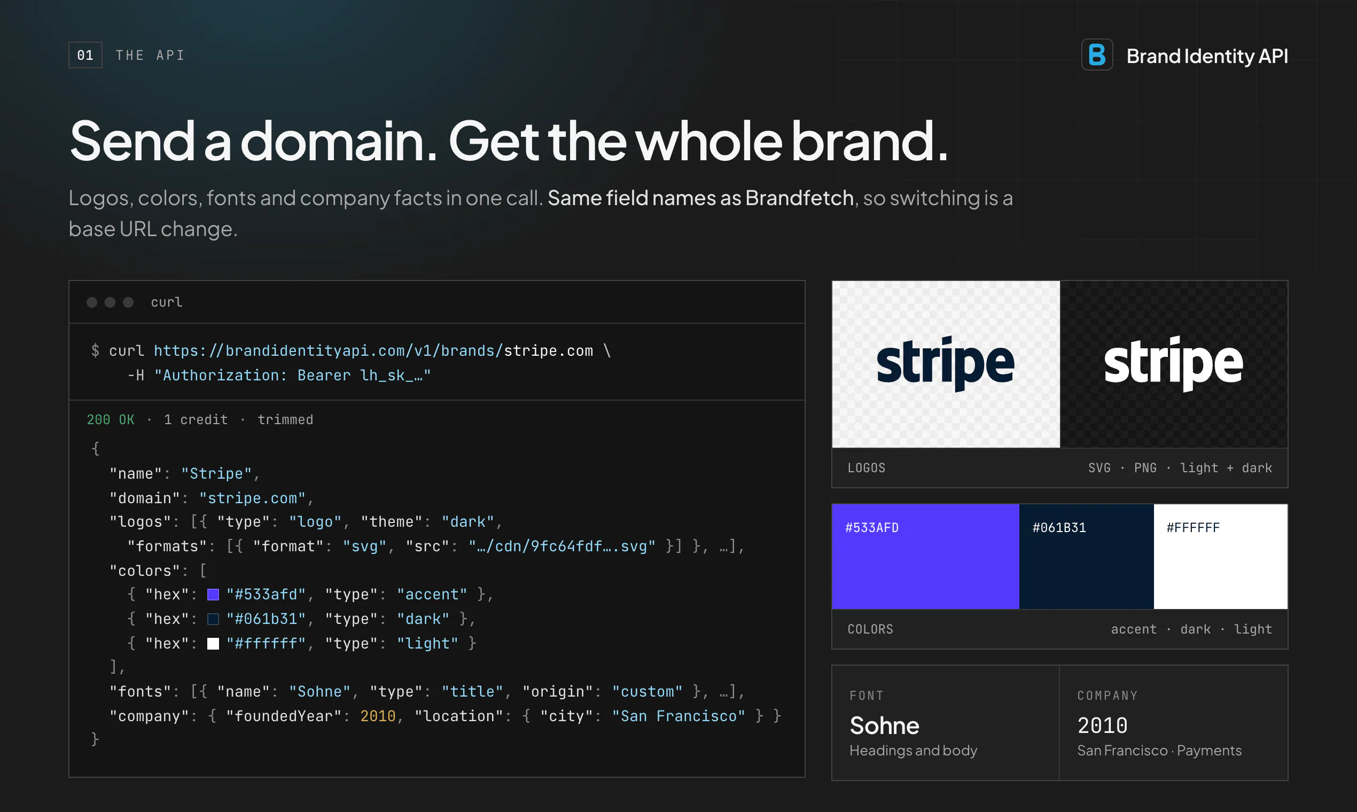1357x812 pixels.
Task: Click the first gray terminal window dot
Action: (91, 302)
